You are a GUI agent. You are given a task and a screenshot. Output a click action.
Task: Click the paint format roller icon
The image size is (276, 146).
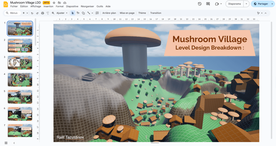tap(48, 13)
